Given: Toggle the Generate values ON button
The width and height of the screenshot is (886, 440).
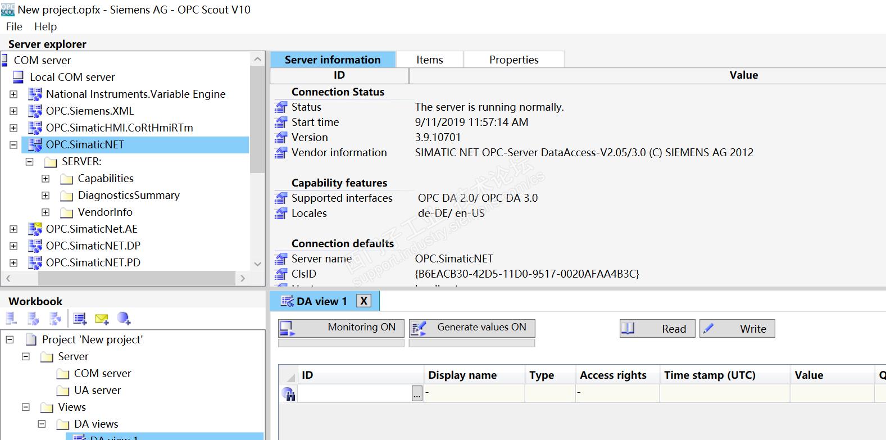Looking at the screenshot, I should click(x=471, y=328).
